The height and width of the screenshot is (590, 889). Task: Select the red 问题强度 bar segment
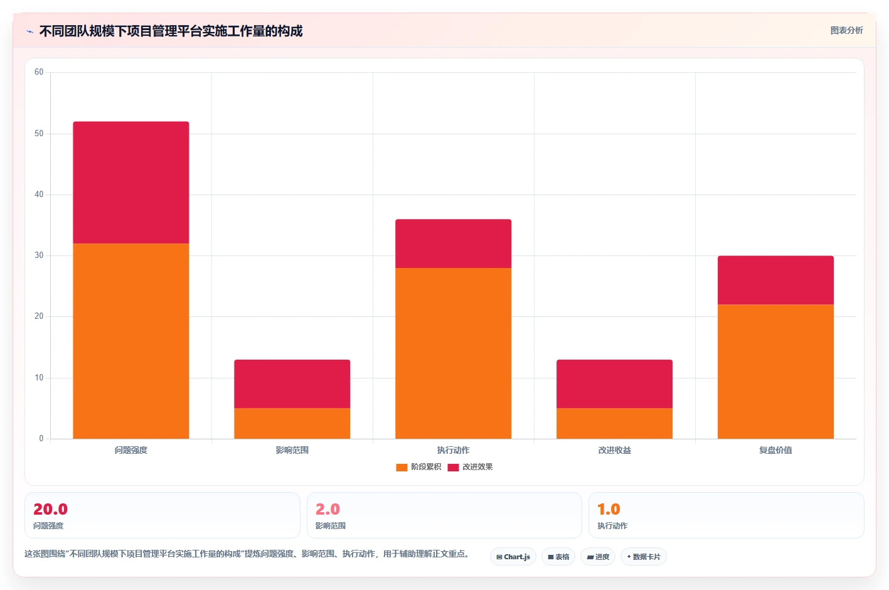click(131, 183)
